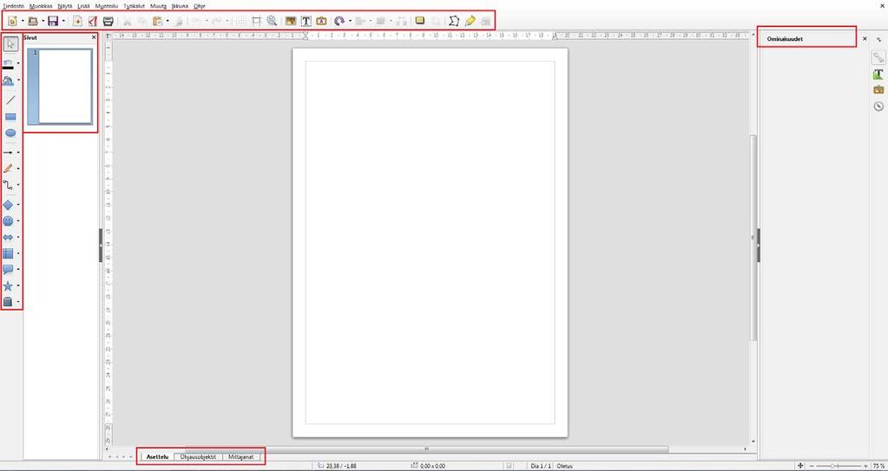The height and width of the screenshot is (471, 888).
Task: Toggle Edit Points polygon icon
Action: tap(454, 21)
